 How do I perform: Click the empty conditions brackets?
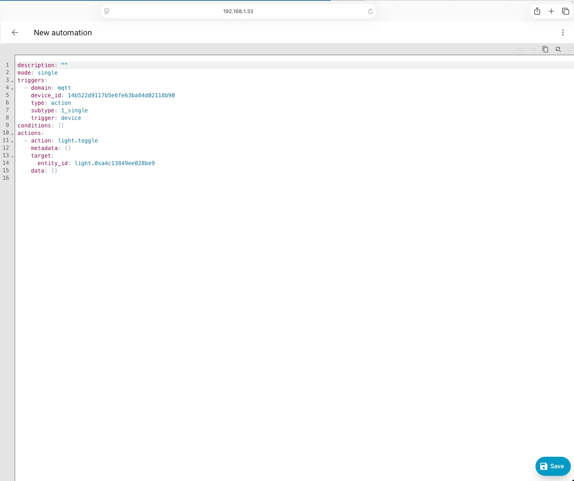(61, 125)
